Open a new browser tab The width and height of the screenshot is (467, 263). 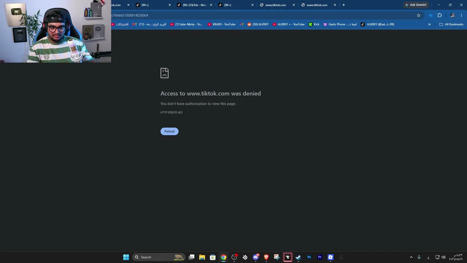[343, 5]
